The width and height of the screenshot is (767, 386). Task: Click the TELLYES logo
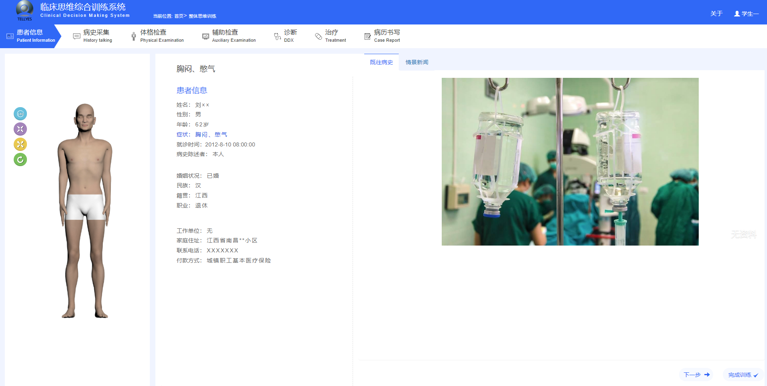[24, 10]
